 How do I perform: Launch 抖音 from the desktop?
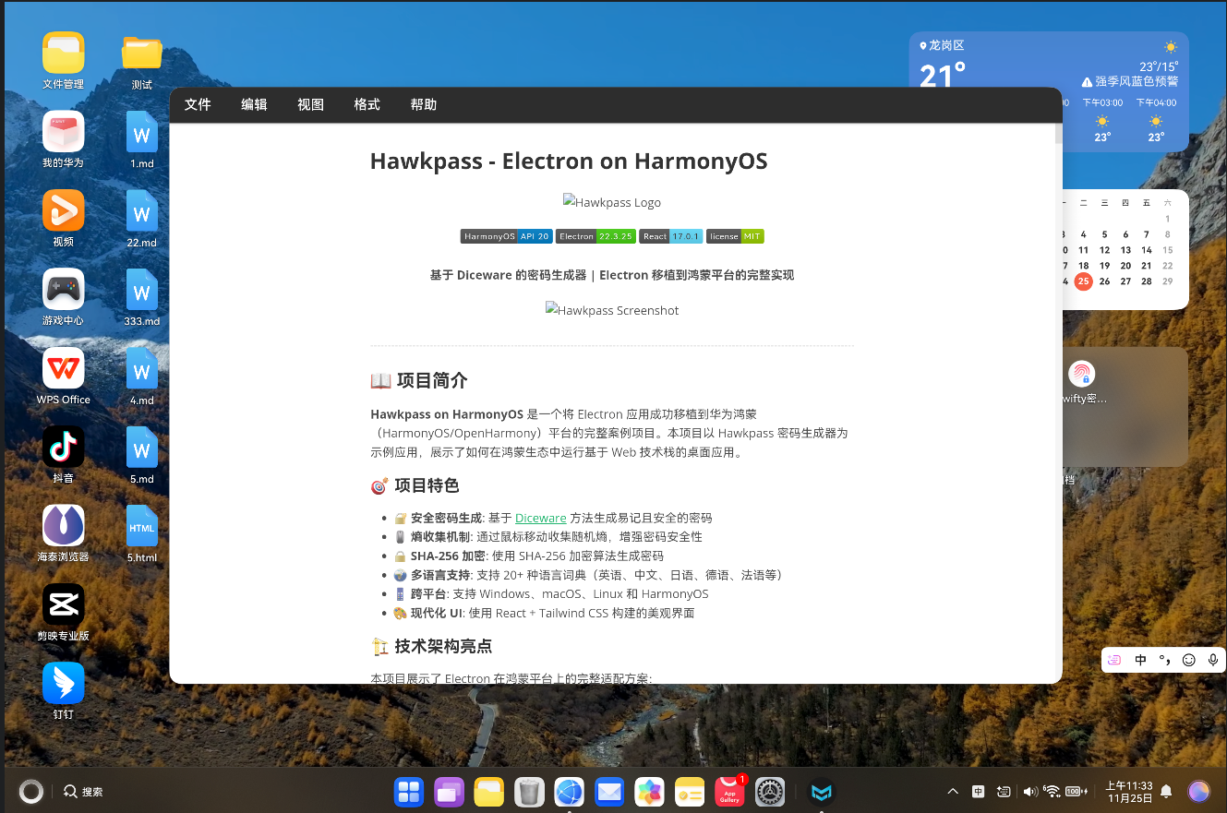63,446
